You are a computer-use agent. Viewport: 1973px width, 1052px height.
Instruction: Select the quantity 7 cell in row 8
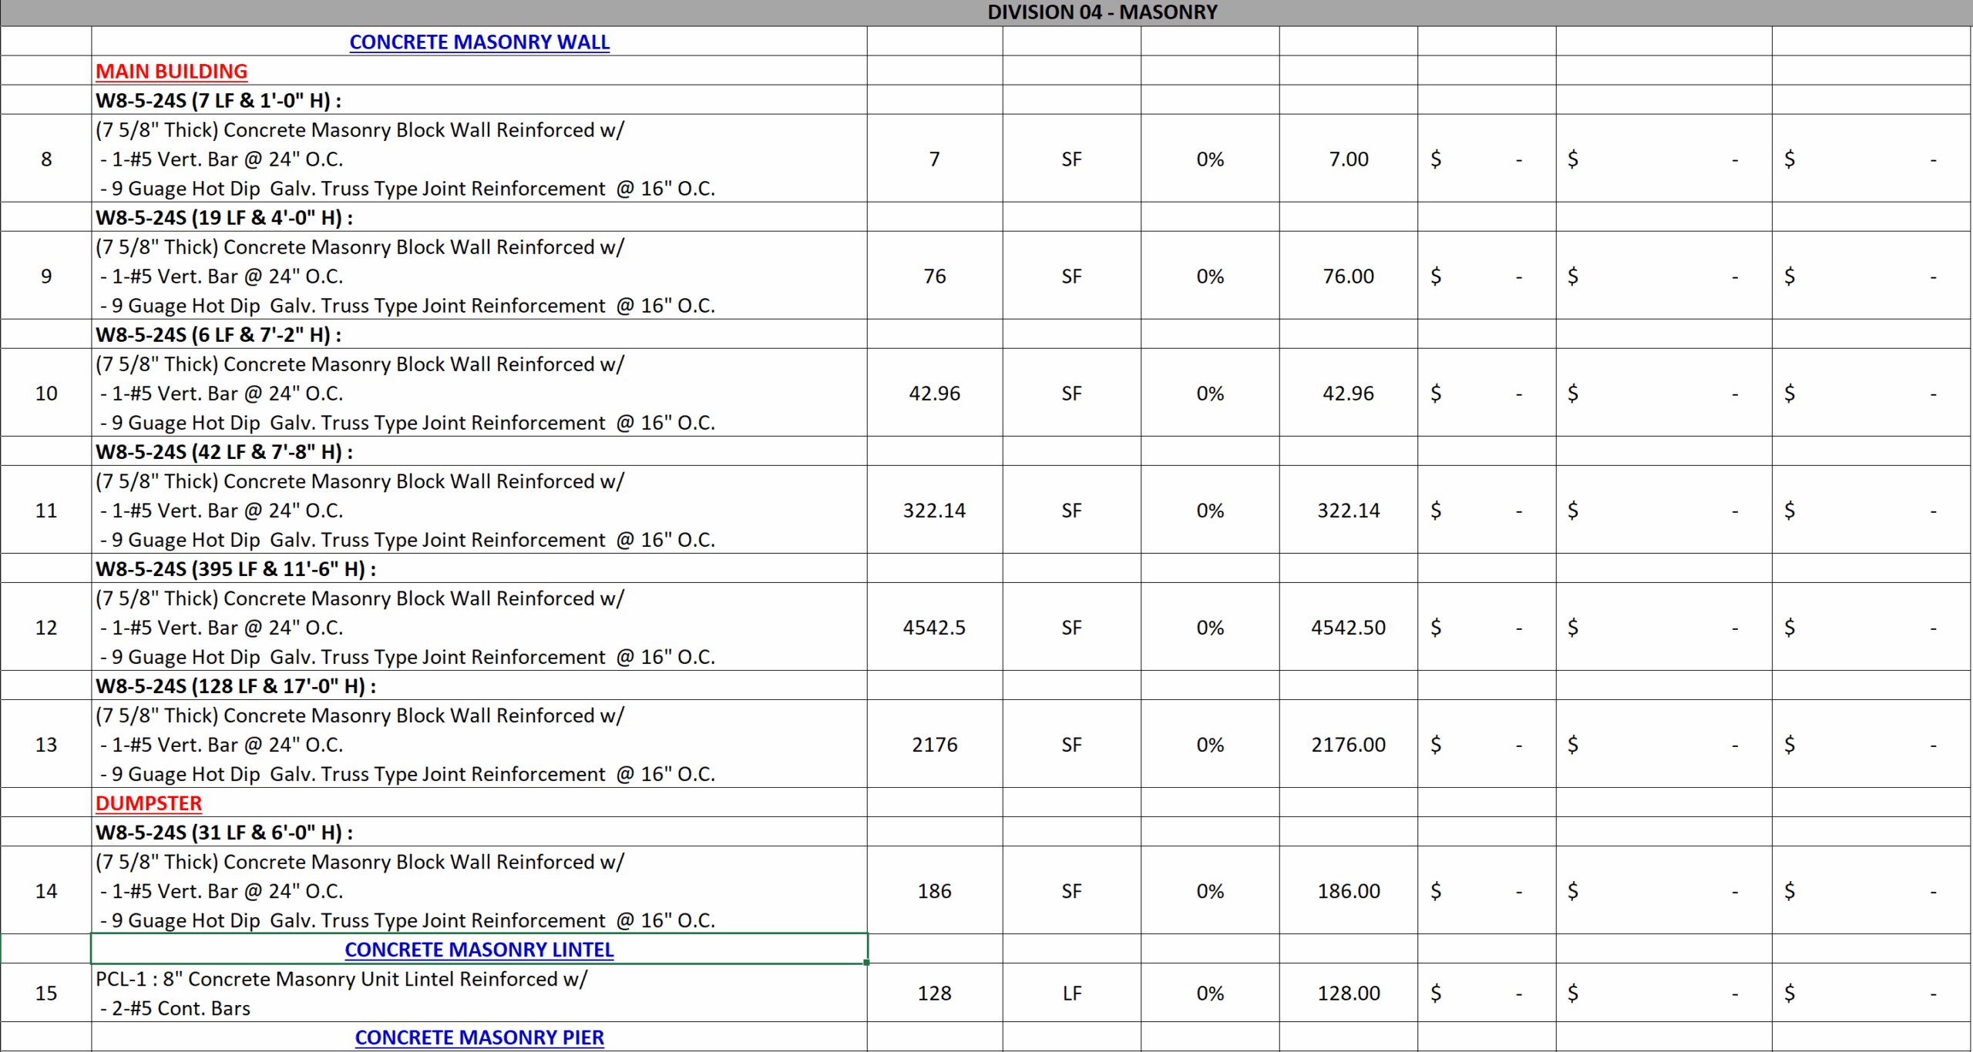[934, 159]
